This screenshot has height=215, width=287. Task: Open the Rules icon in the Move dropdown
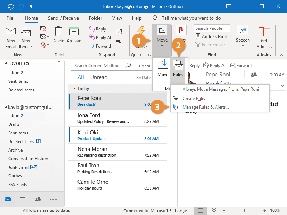click(x=178, y=70)
